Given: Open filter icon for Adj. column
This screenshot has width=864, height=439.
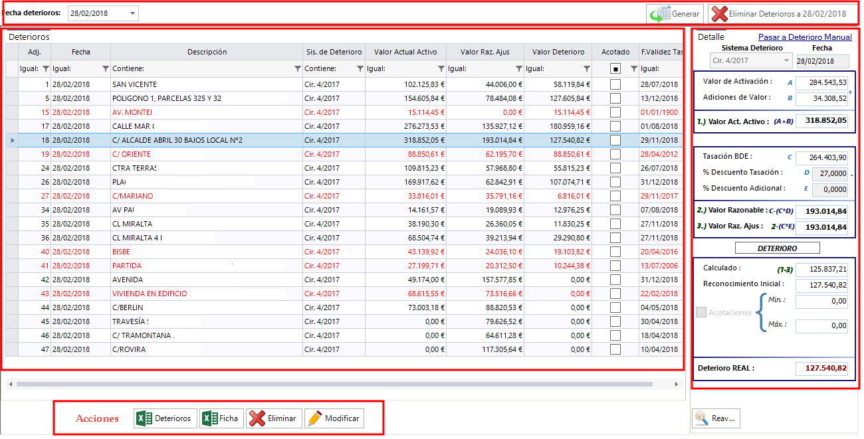Looking at the screenshot, I should (45, 68).
